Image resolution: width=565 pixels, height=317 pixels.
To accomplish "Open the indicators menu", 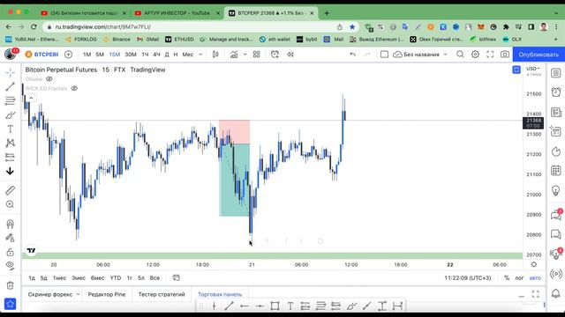I will click(234, 55).
